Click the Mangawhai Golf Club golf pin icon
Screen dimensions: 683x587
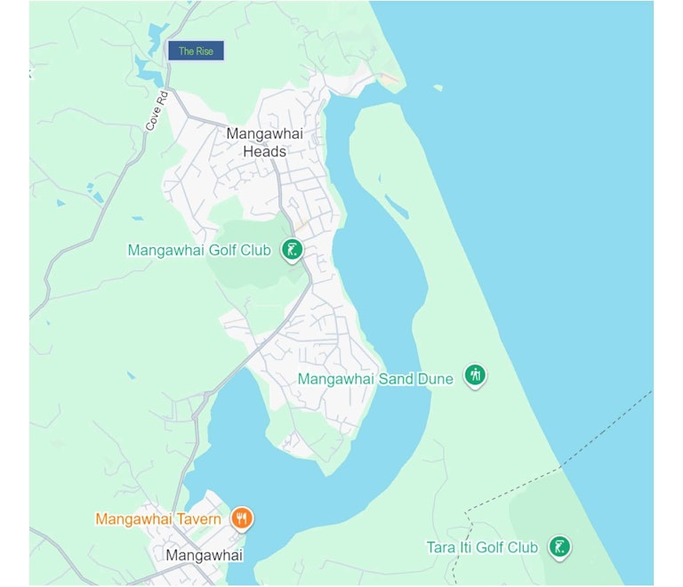pos(292,251)
